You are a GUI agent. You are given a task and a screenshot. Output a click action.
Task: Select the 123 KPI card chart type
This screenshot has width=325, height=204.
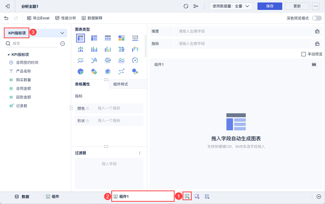[135, 38]
